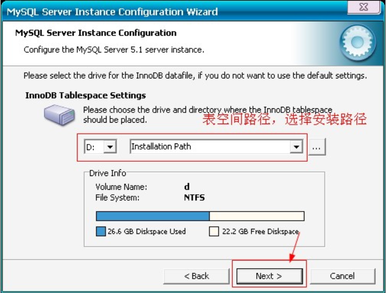Click the '26.6 GB Diskspace Used' text
This screenshot has height=293, width=386.
pyautogui.click(x=147, y=231)
